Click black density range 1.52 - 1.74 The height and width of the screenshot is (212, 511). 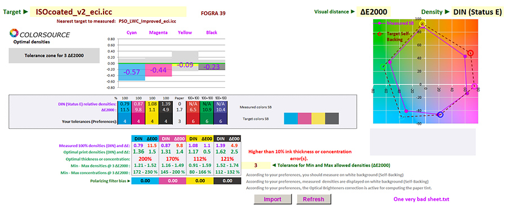coord(227,165)
